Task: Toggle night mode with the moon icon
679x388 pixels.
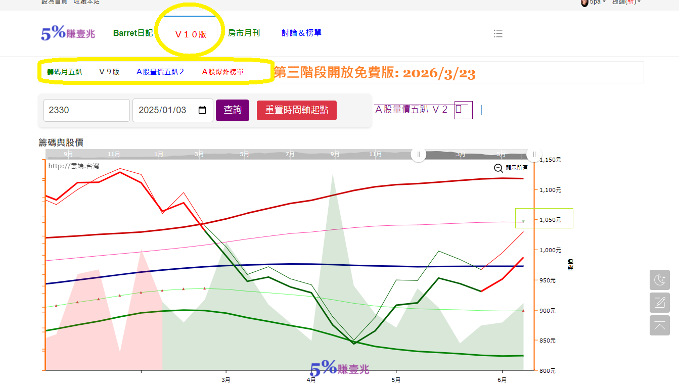Action: [659, 280]
